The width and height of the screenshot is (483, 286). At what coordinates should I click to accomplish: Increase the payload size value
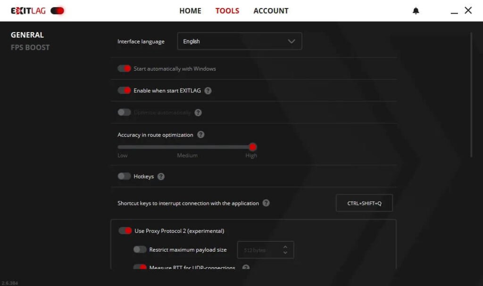pyautogui.click(x=285, y=247)
